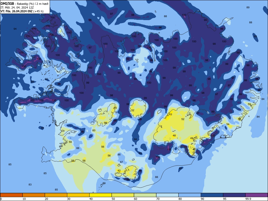Select the '48' humidity value on the map
Screen dimensions: 268x201
point(174,136)
